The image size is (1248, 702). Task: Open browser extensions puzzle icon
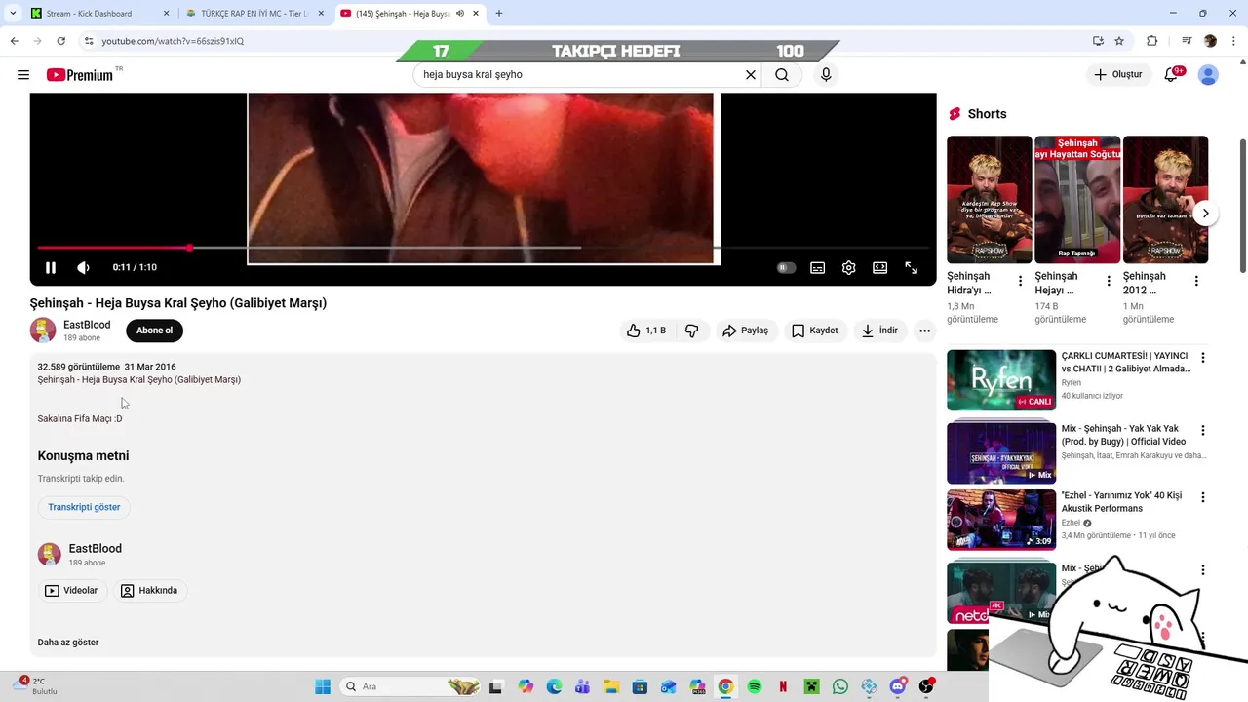pos(1151,41)
